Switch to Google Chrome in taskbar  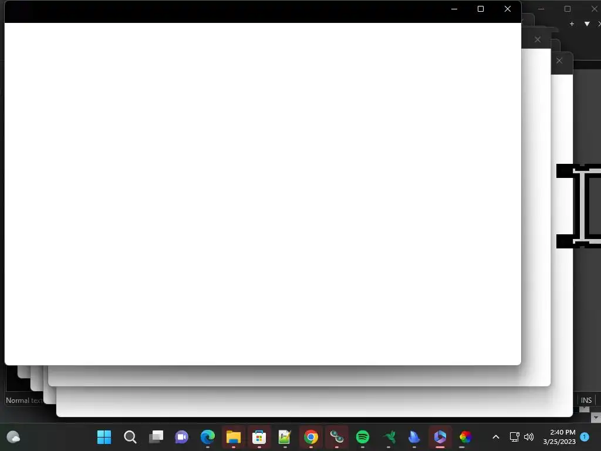[311, 437]
